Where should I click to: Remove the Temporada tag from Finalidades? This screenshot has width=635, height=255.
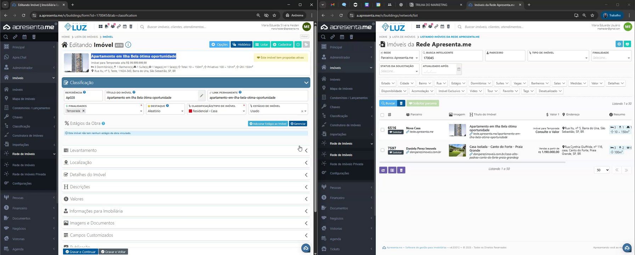84,111
